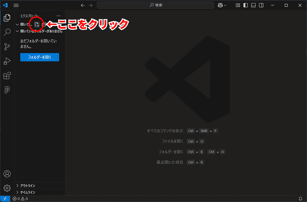The image size is (307, 202).
Task: Open the Extensions view
Action: pos(7,76)
